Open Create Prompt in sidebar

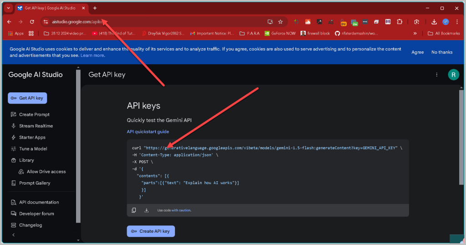30,115
